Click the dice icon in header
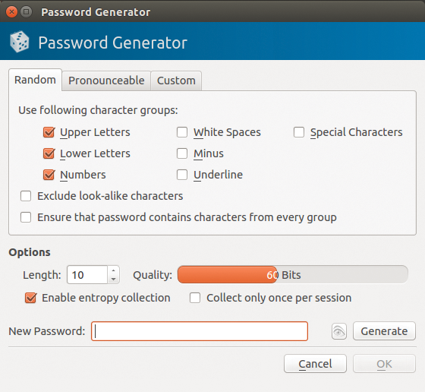Image resolution: width=425 pixels, height=392 pixels. 19,42
